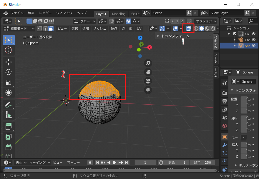Toggle Camera visibility eye icon

(253, 40)
